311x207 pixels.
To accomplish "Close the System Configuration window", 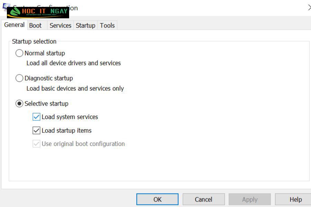I will [x=309, y=8].
